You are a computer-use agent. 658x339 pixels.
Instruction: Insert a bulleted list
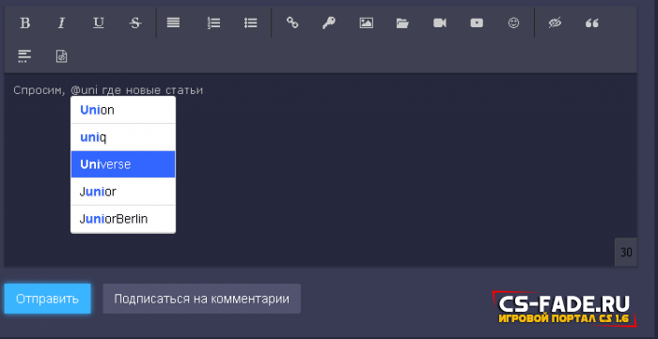click(x=251, y=23)
